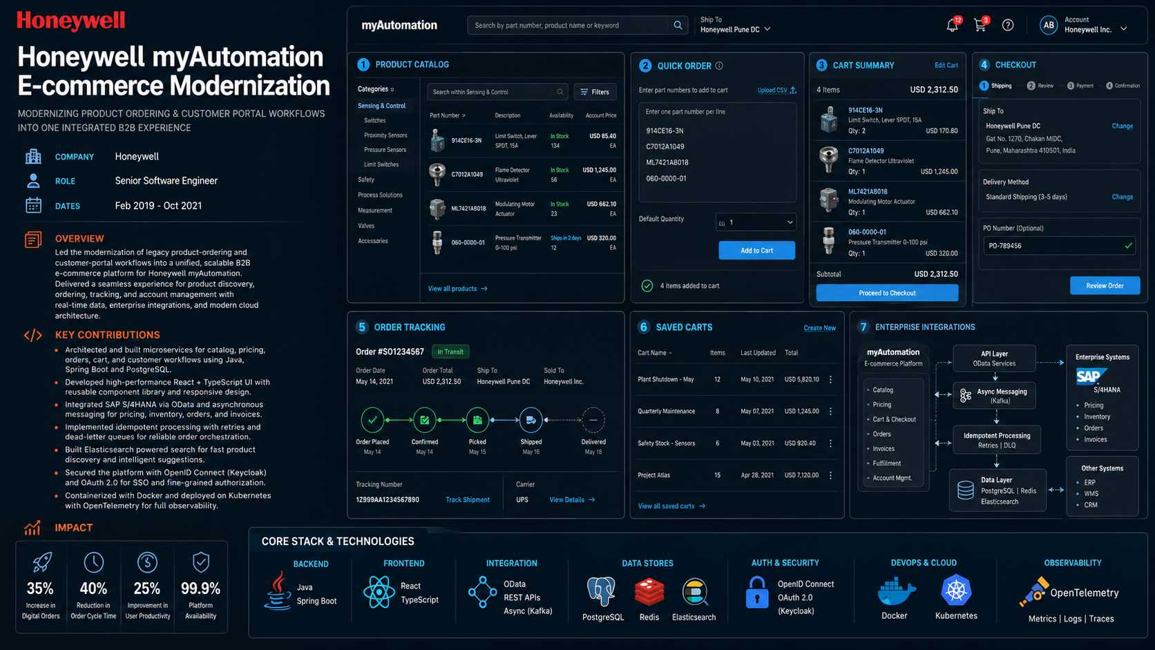Click Track Shipment link
Viewport: 1155px width, 650px height.
coord(468,499)
